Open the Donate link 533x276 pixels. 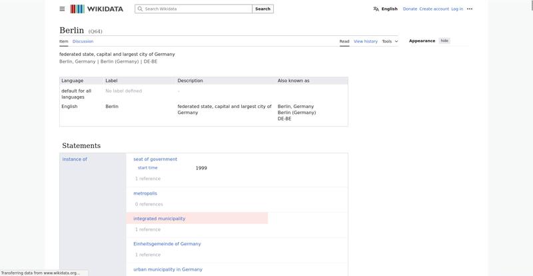[x=410, y=9]
